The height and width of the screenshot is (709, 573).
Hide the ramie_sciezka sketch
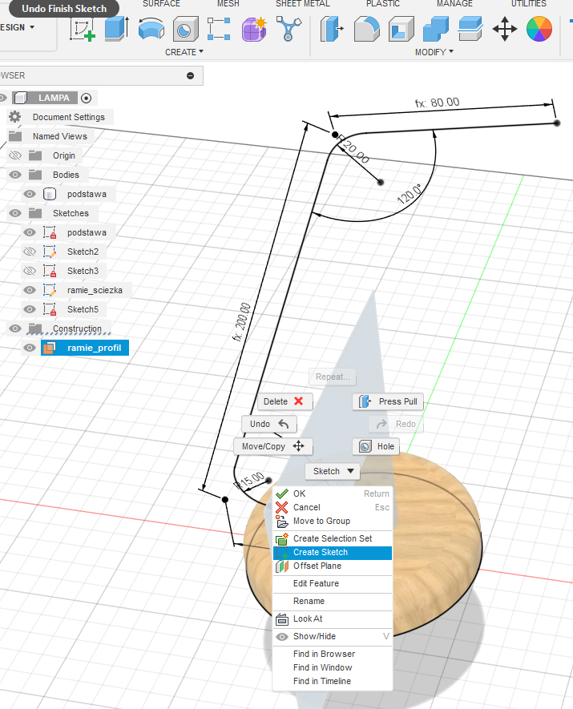tap(30, 290)
